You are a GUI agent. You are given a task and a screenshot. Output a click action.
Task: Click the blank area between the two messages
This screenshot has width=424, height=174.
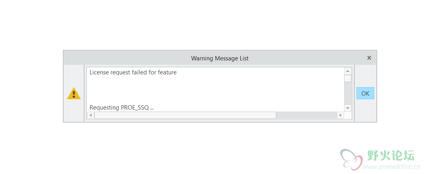click(x=216, y=90)
